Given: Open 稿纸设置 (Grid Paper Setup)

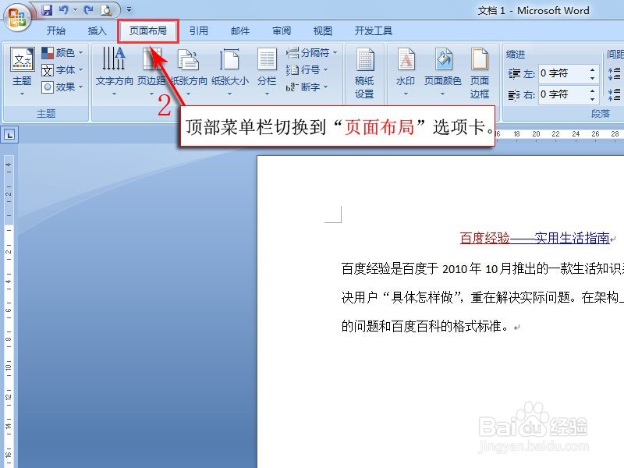Looking at the screenshot, I should point(365,69).
